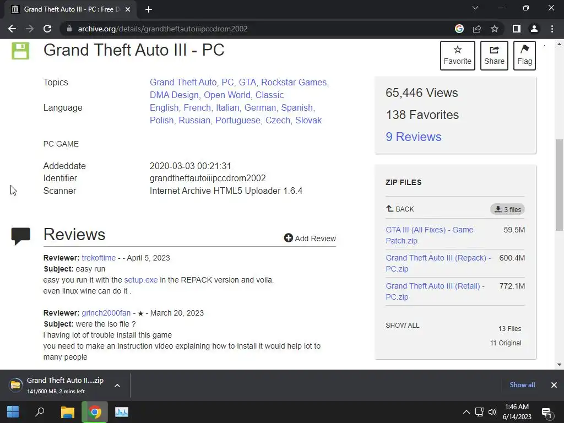Viewport: 564px width, 423px height.
Task: Close the downloads bar
Action: (554, 385)
